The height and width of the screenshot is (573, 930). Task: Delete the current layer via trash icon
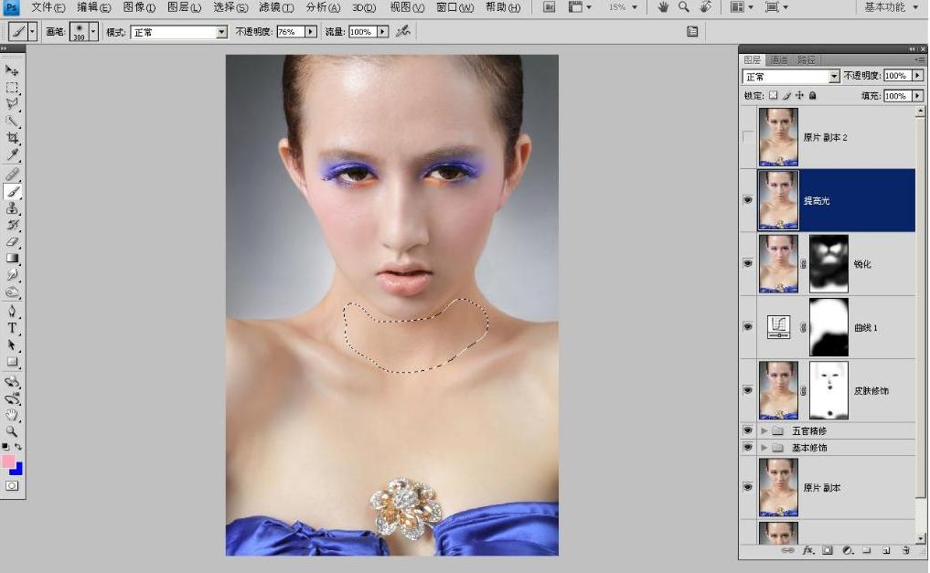pyautogui.click(x=905, y=550)
